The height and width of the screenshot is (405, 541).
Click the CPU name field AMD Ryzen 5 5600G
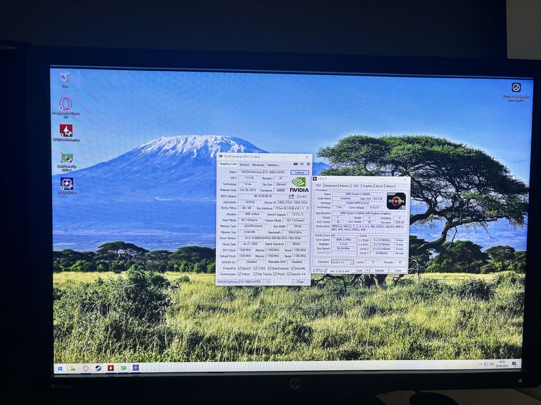coord(358,194)
